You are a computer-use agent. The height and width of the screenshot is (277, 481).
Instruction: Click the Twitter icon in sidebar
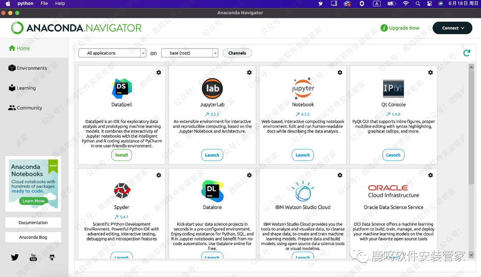click(x=15, y=257)
